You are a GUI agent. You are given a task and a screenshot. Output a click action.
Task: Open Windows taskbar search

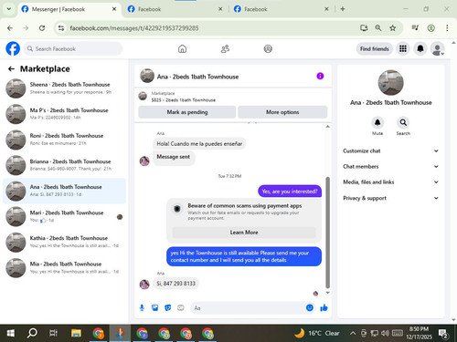pyautogui.click(x=32, y=333)
